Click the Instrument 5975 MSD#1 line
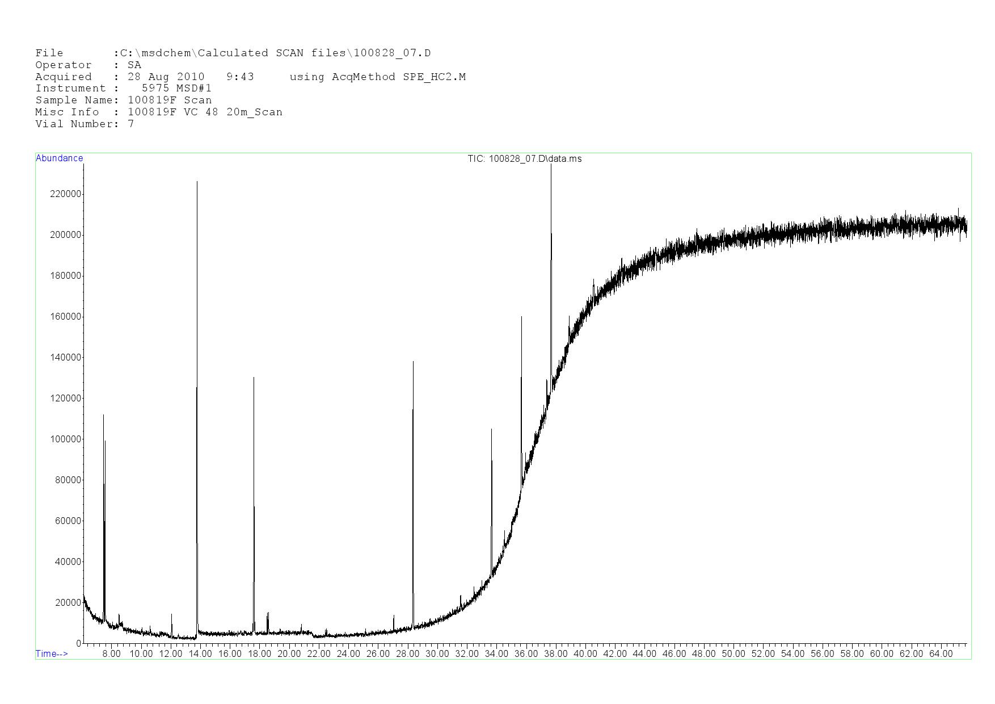The height and width of the screenshot is (704, 995). [x=123, y=88]
